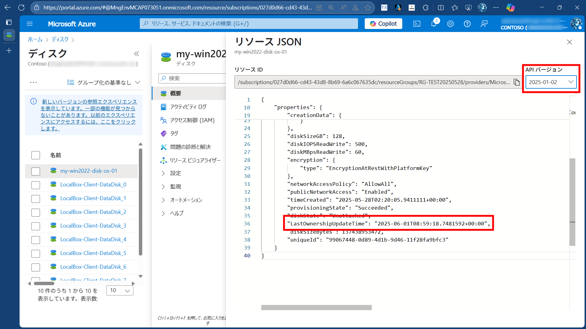Click the JSON horizontal scrollbar

point(316,308)
